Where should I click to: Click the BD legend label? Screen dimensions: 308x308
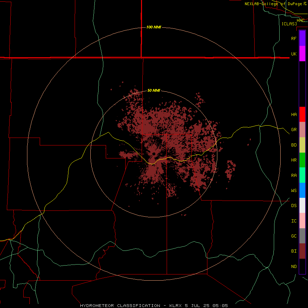[294, 145]
